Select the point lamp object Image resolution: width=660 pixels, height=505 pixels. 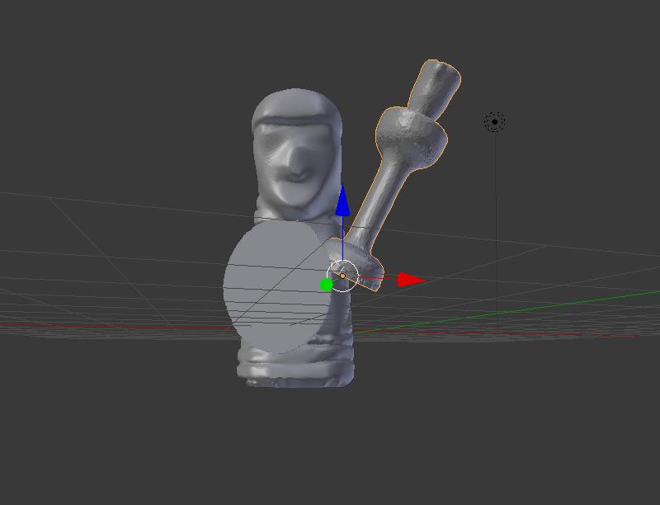[494, 122]
